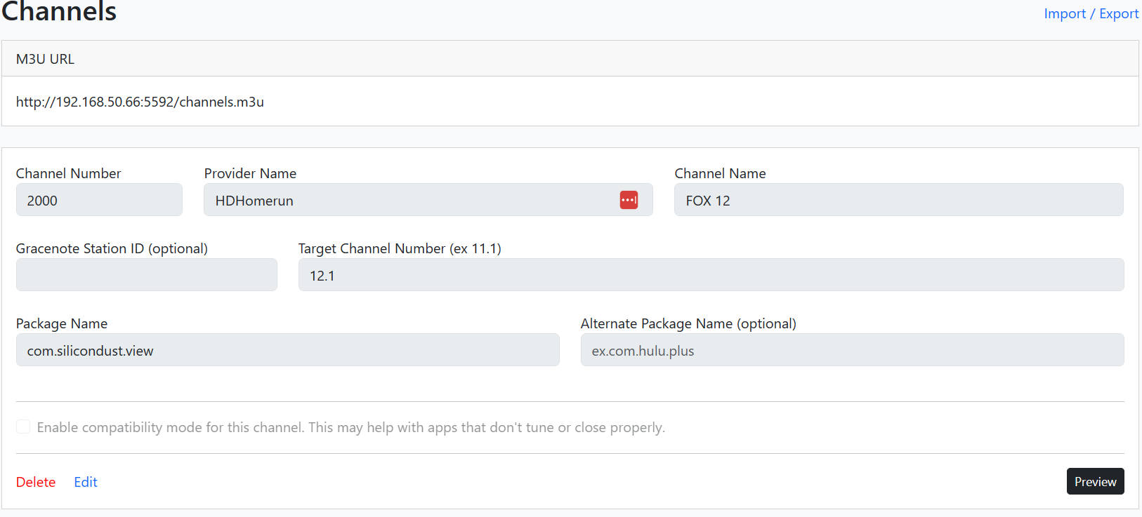Click the Alternate Package Name (optional) label
This screenshot has width=1142, height=517.
coord(688,323)
